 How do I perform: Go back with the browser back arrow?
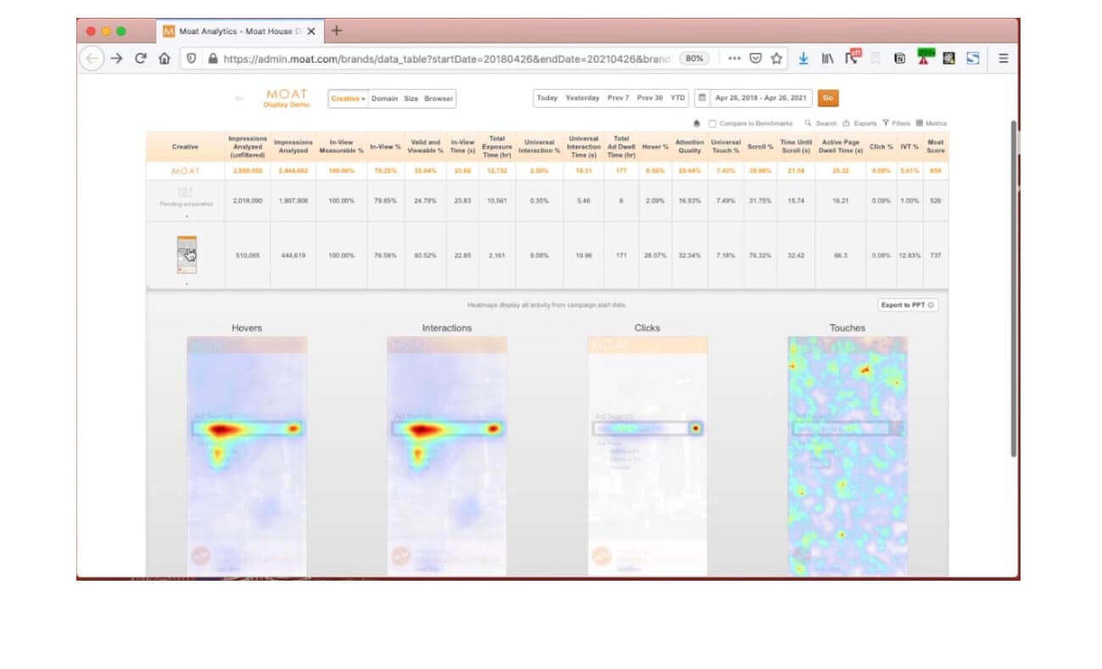coord(92,59)
